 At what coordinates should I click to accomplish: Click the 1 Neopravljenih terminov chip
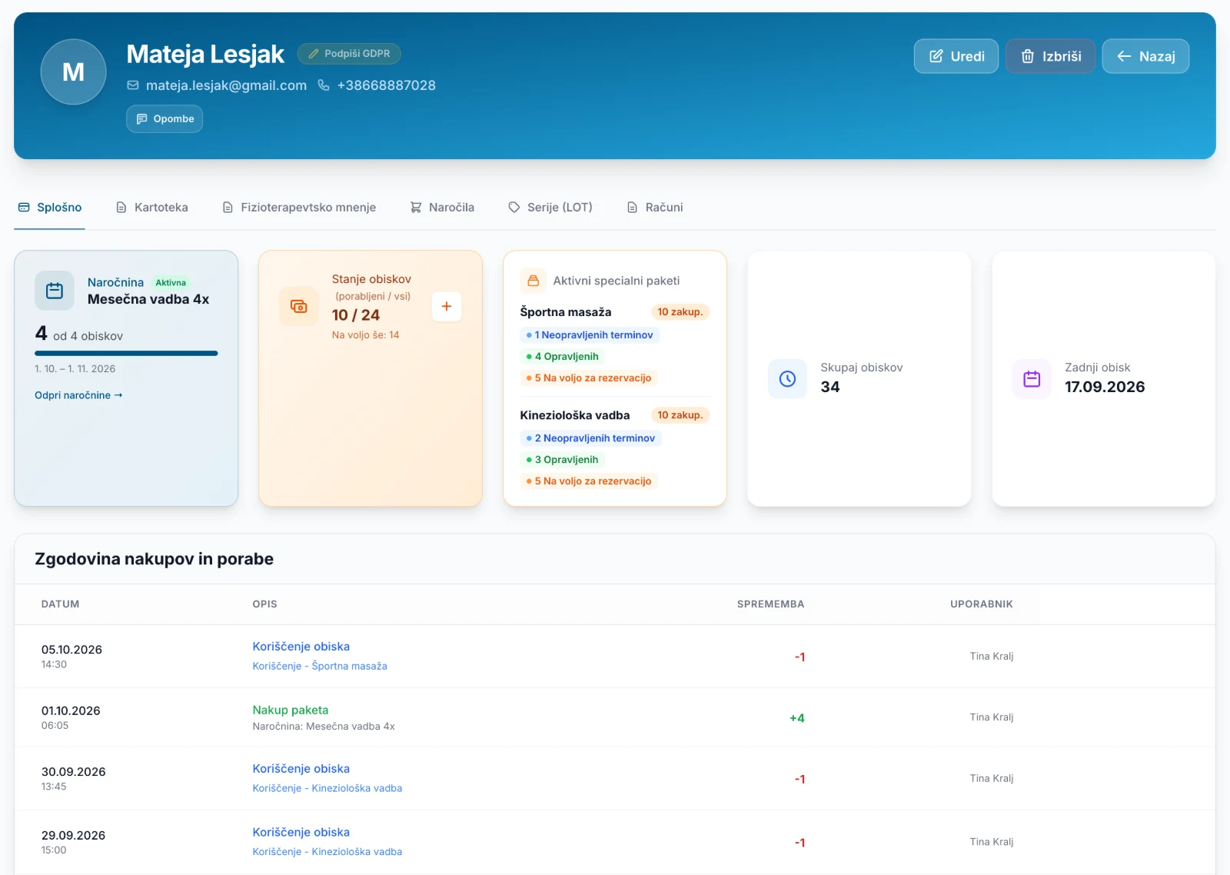tap(590, 335)
